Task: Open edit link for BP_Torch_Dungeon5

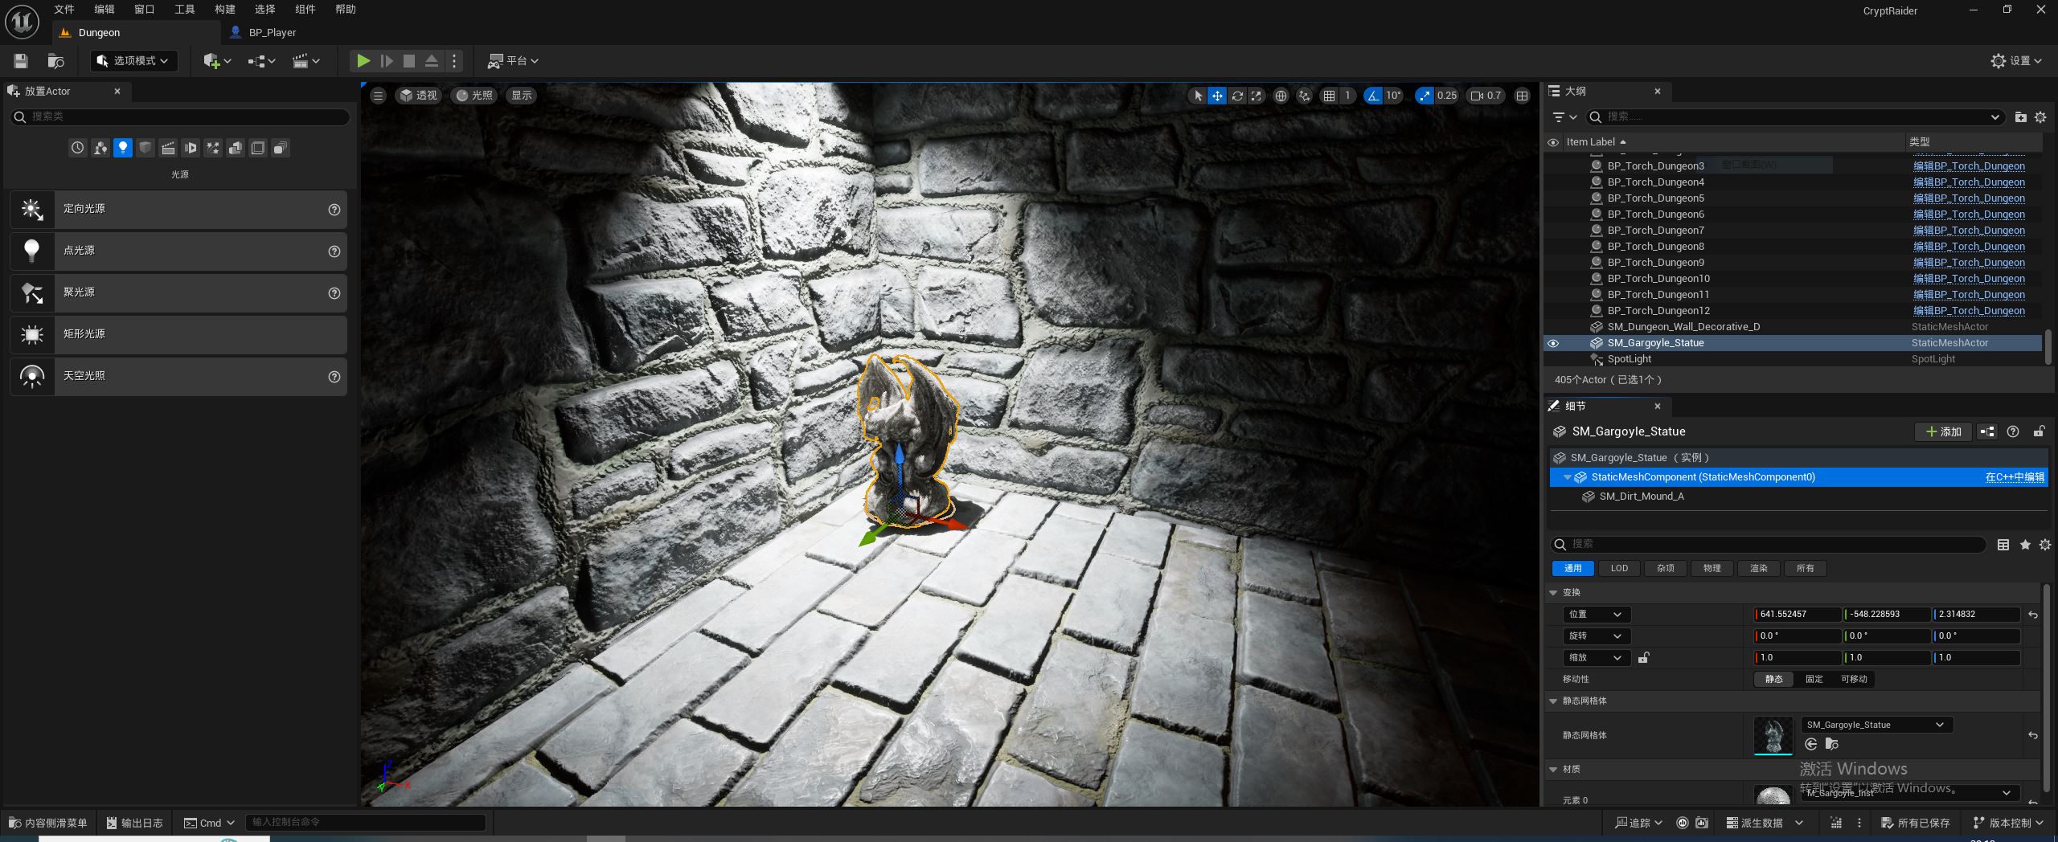Action: coord(1969,198)
